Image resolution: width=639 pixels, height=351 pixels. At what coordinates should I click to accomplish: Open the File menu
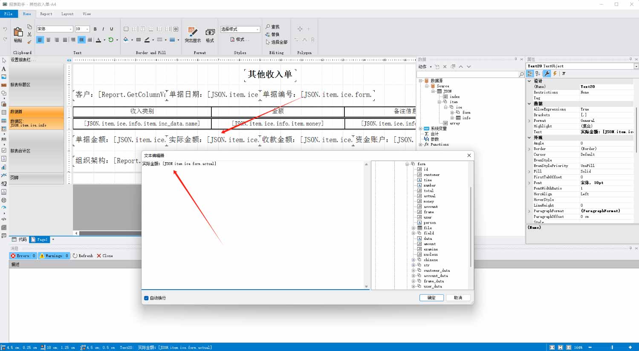[9, 14]
